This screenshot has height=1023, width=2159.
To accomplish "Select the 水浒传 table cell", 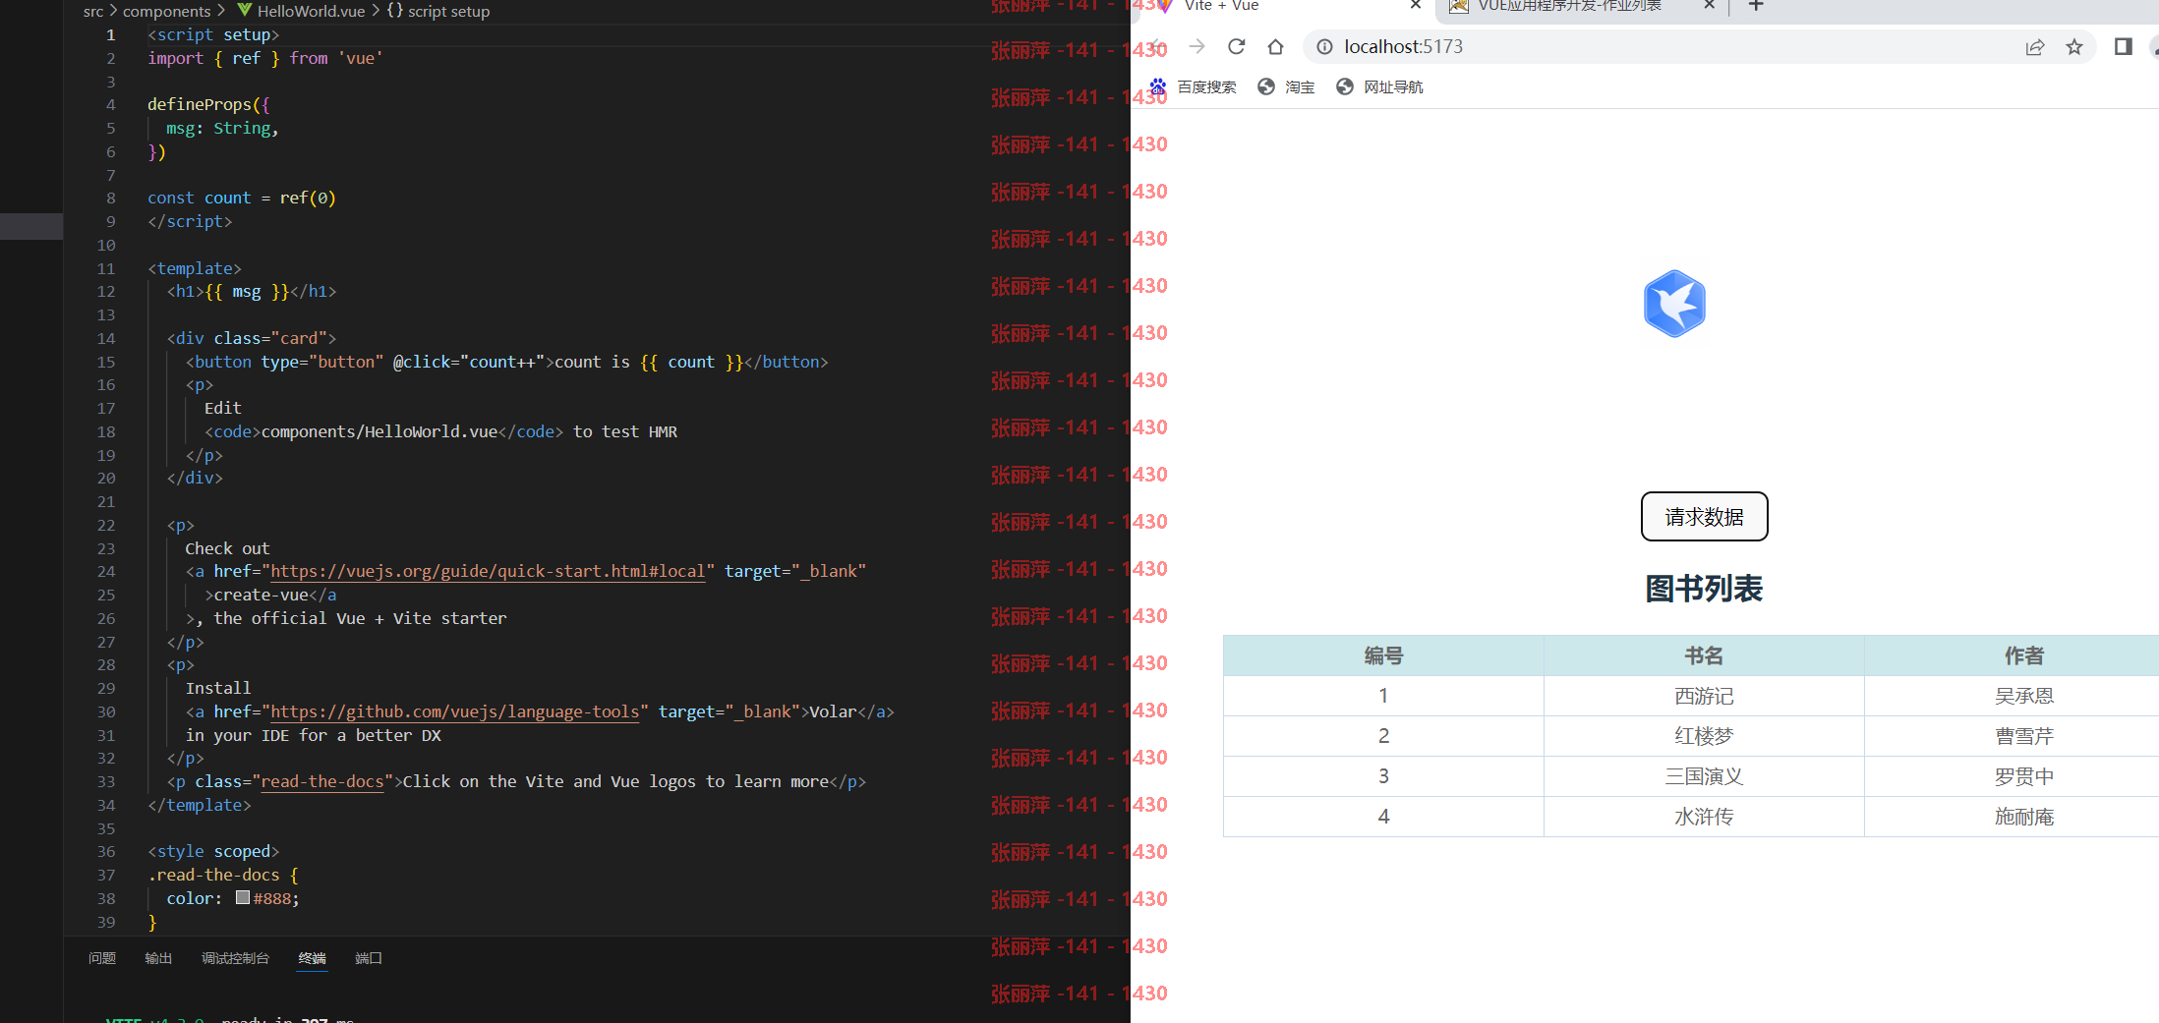I will pyautogui.click(x=1704, y=817).
